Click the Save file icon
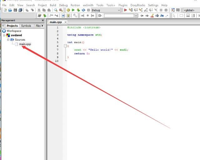This screenshot has width=200, height=160. (x=15, y=10)
